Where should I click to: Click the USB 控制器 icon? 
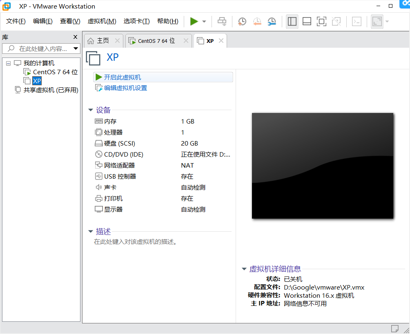[x=98, y=176]
